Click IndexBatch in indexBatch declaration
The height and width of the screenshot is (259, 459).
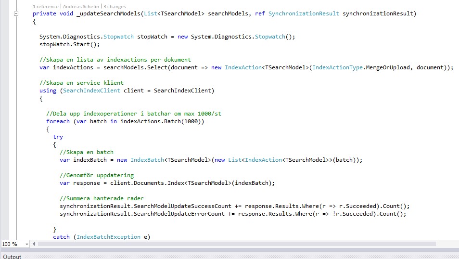pyautogui.click(x=147, y=160)
